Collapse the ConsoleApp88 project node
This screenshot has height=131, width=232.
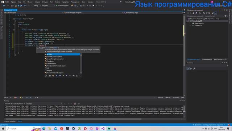(x=188, y=21)
